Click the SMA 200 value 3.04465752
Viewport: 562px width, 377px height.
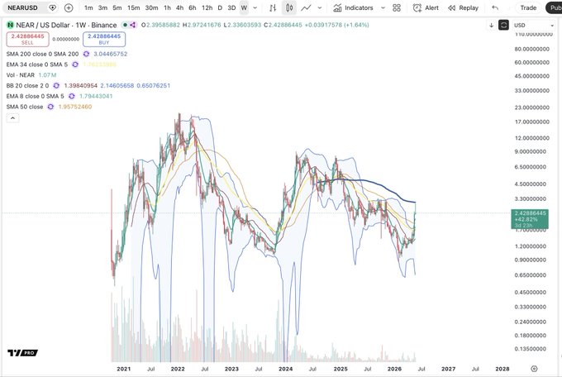coord(111,54)
